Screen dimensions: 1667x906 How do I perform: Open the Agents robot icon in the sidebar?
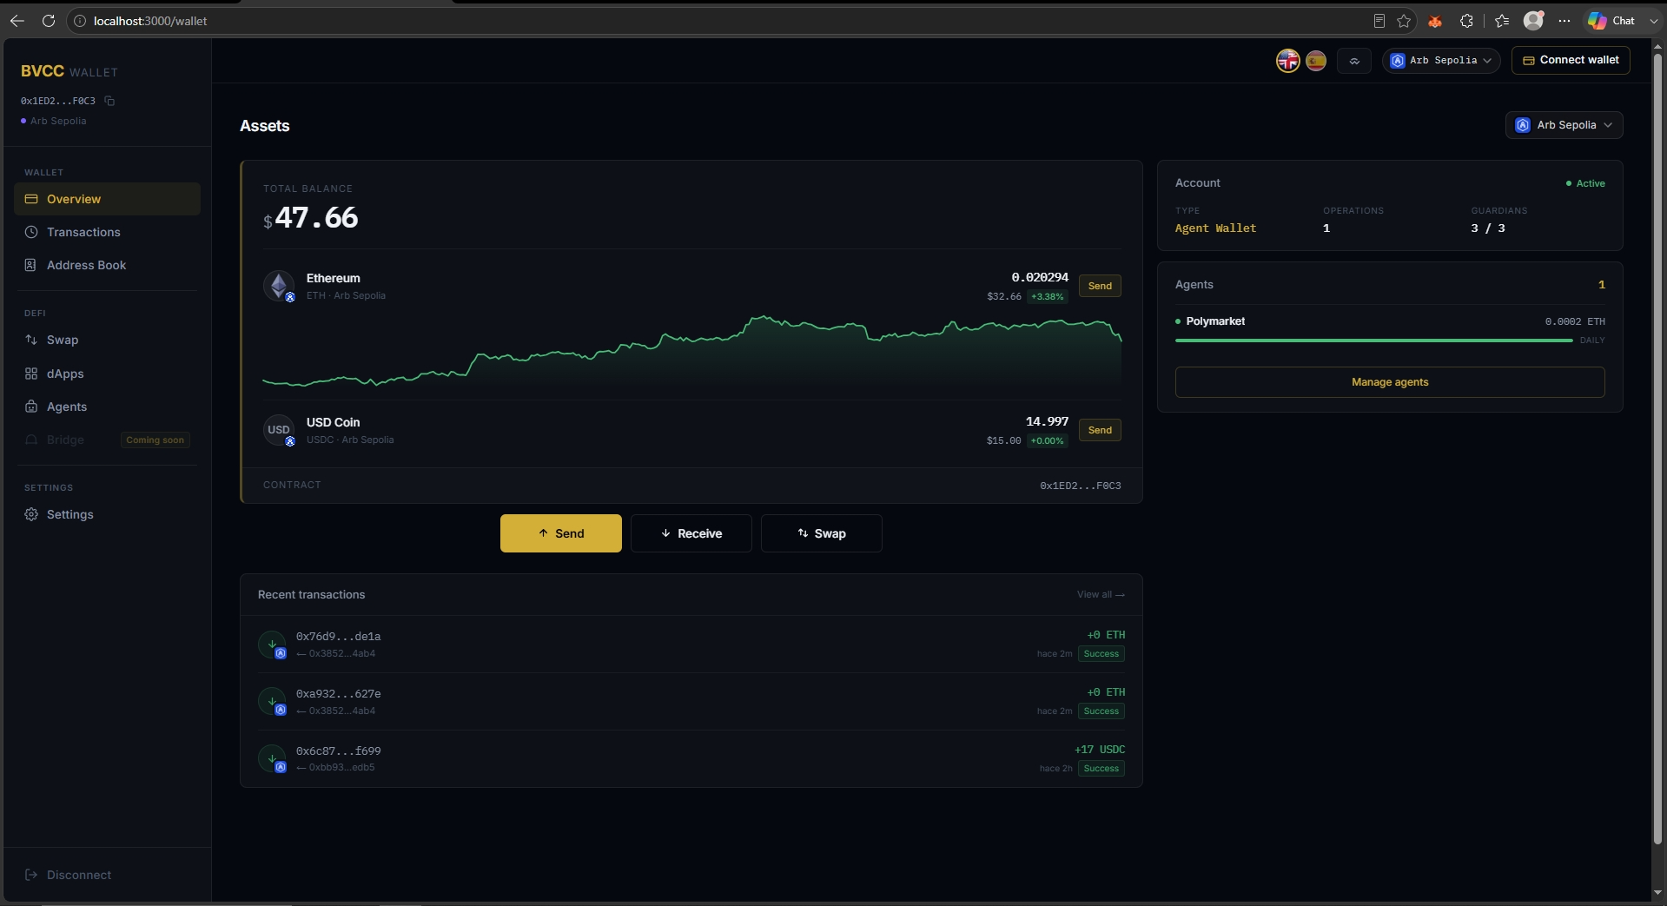coord(31,407)
